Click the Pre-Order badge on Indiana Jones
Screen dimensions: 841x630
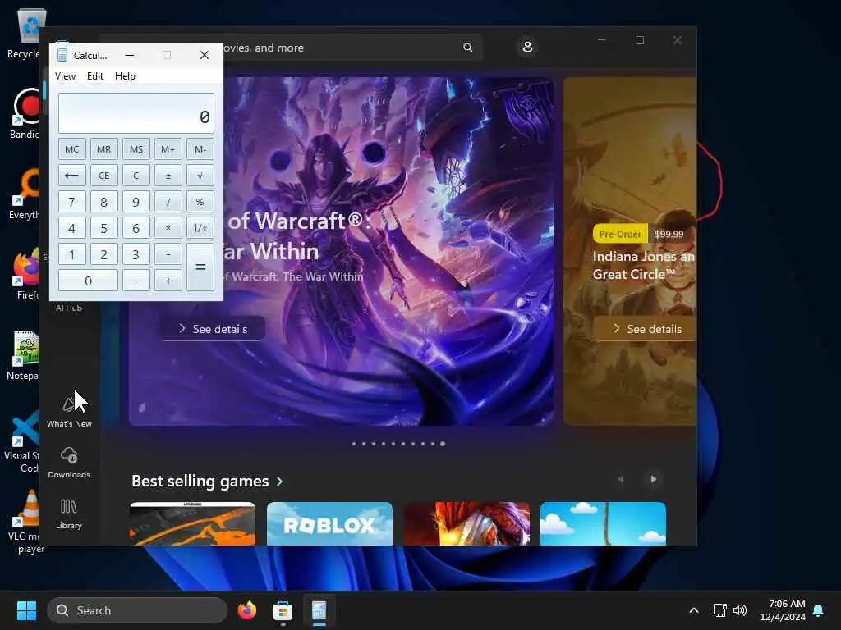[620, 234]
